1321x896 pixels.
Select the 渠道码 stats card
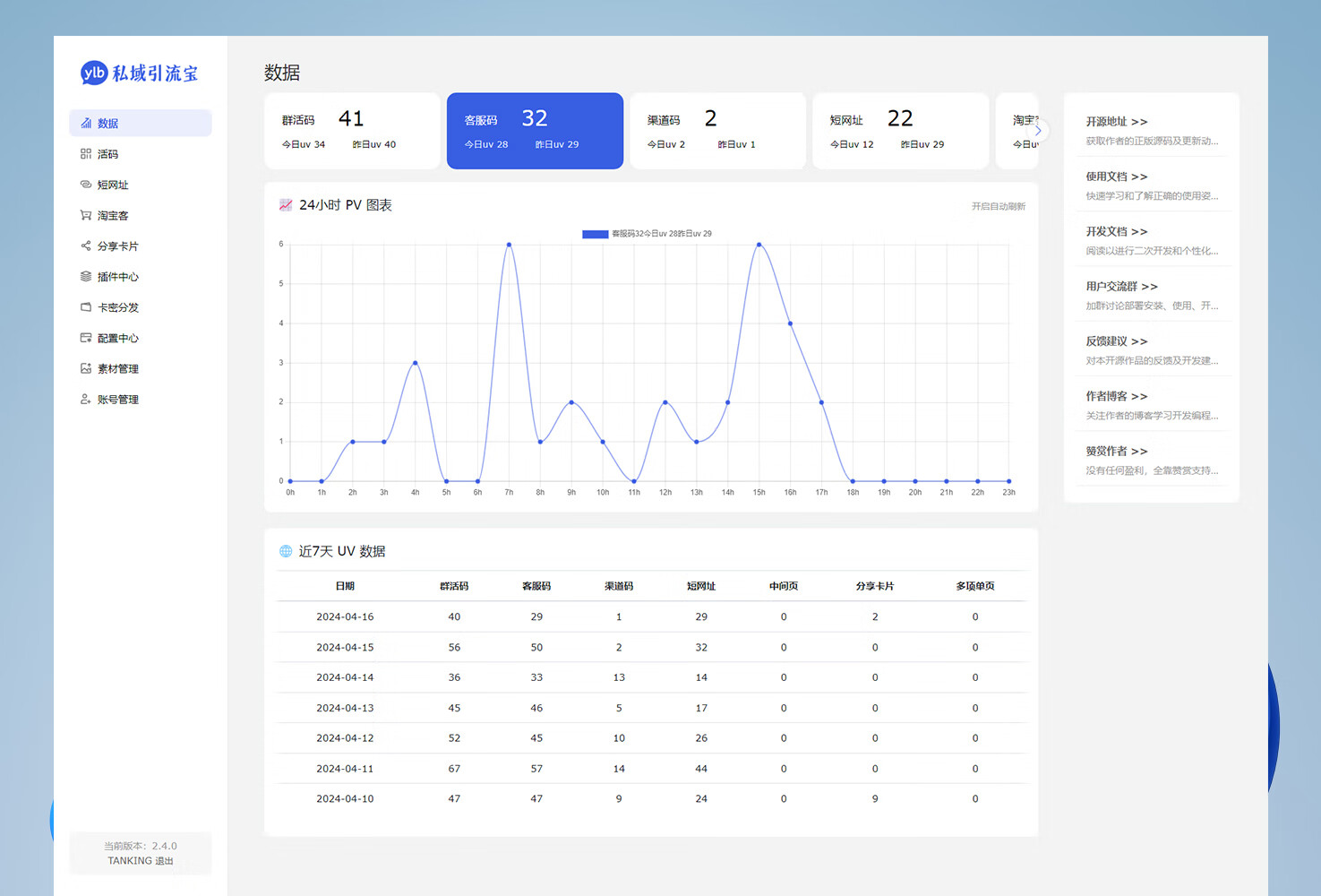(x=717, y=130)
